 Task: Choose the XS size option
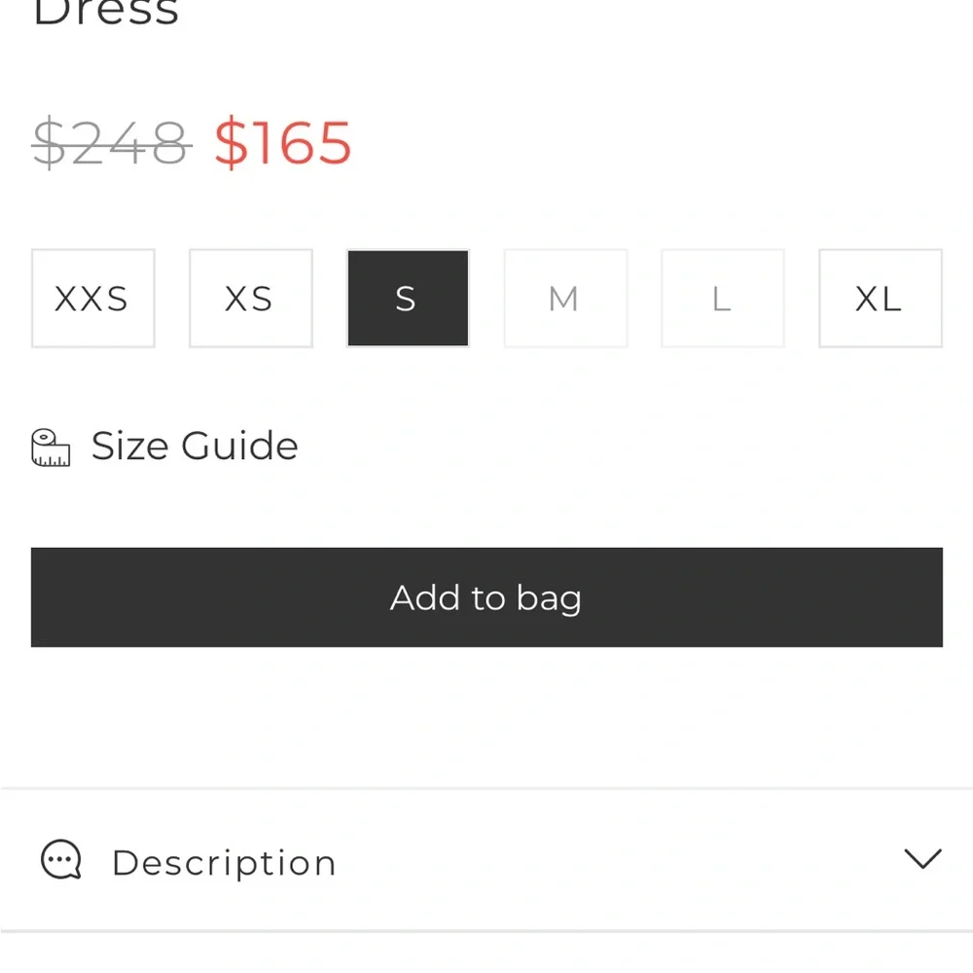point(250,299)
